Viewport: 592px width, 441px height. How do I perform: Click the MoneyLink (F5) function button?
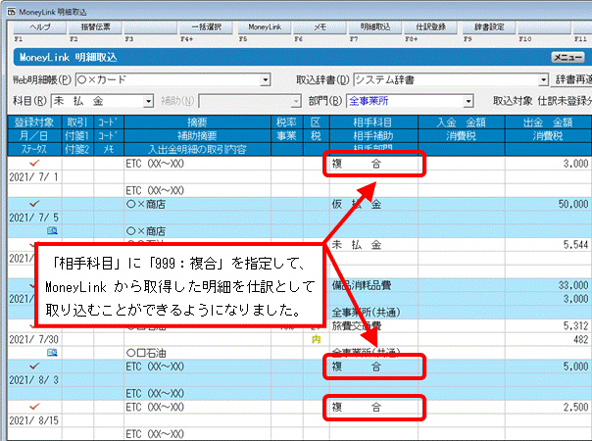pyautogui.click(x=265, y=27)
